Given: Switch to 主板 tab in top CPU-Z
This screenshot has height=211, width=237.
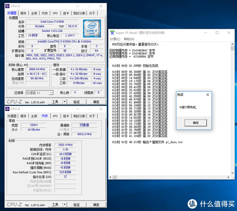Looking at the screenshot, I should click(34, 13).
